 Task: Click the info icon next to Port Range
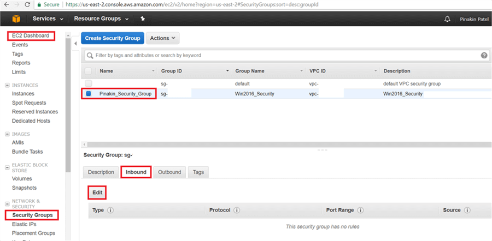coord(360,210)
